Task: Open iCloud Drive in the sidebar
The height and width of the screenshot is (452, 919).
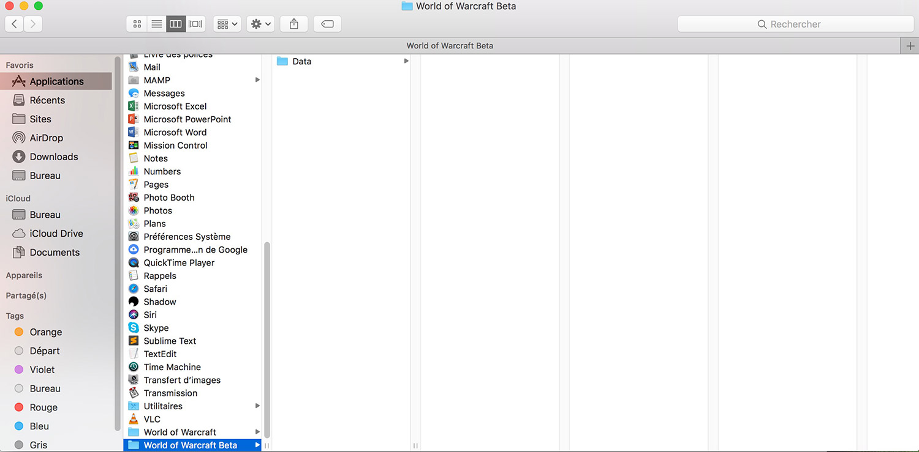Action: pos(56,234)
